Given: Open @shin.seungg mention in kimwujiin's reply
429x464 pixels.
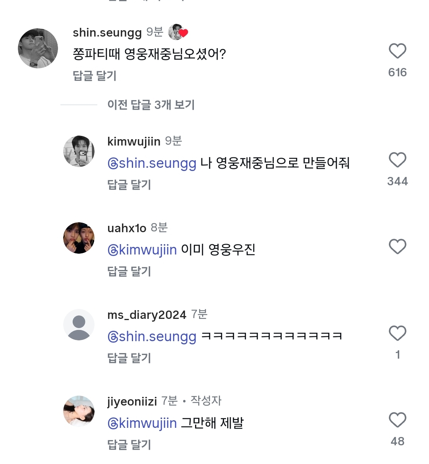Looking at the screenshot, I should [152, 163].
